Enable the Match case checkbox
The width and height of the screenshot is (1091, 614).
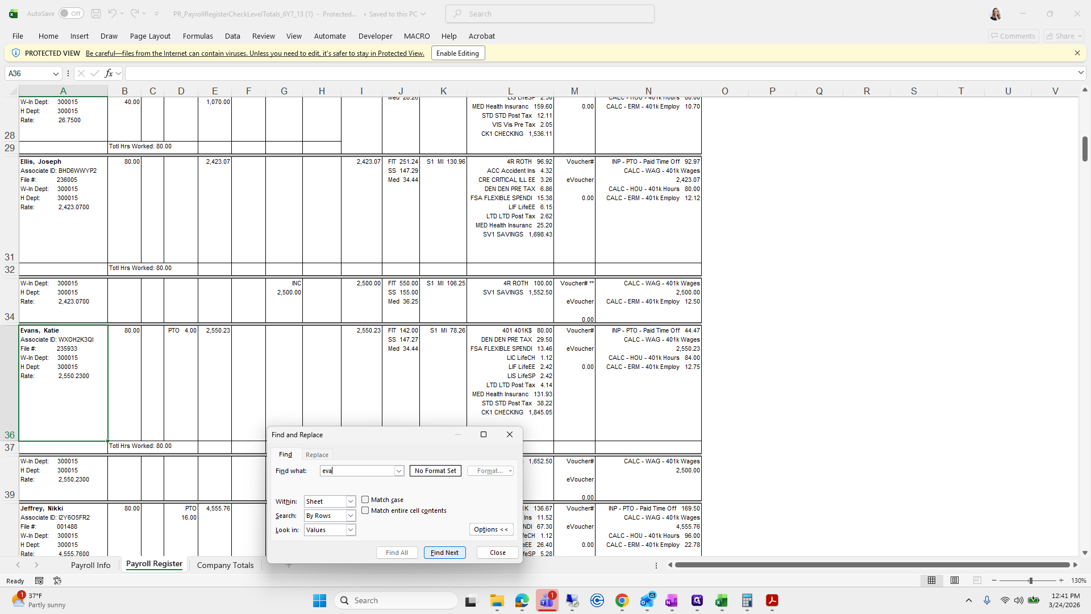[365, 500]
